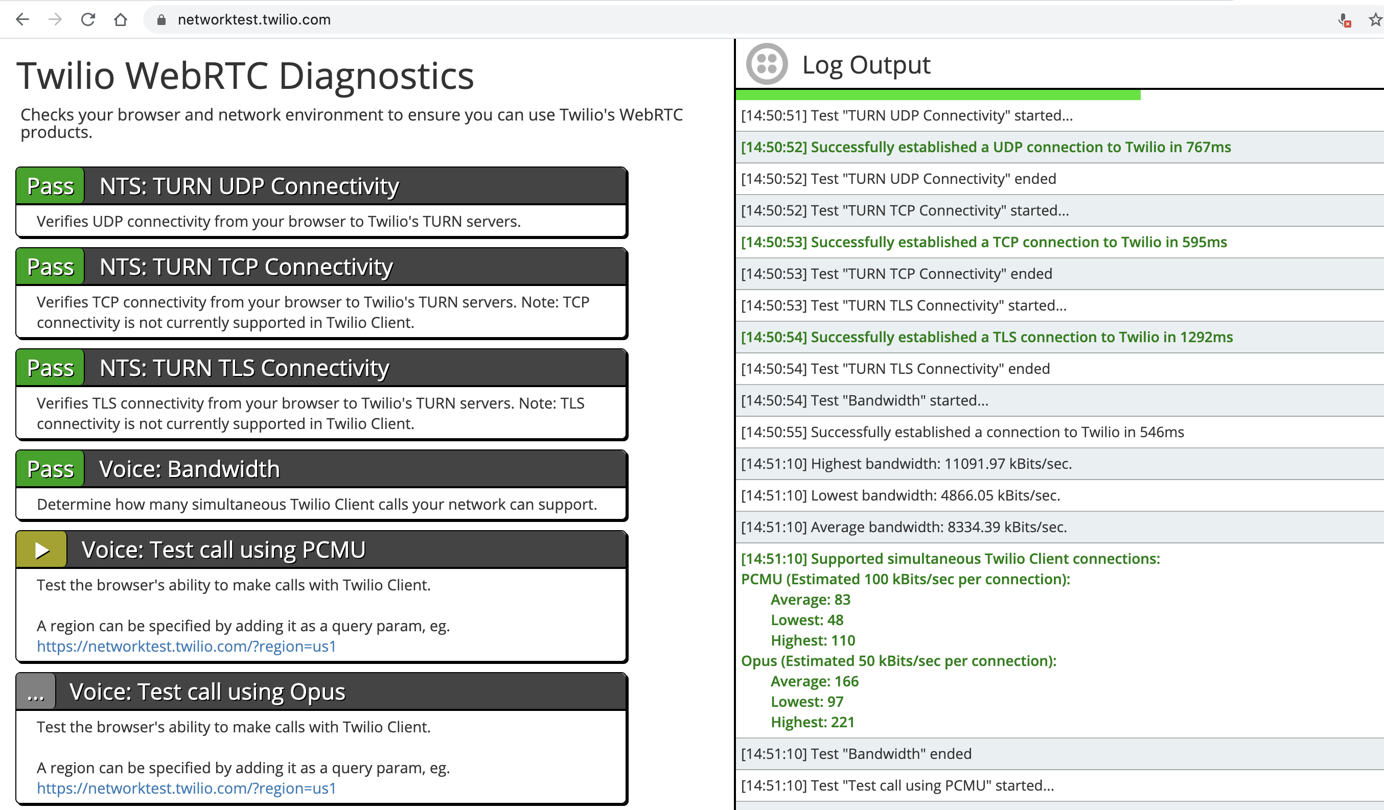Screen dimensions: 1384x810
Task: Click the Twilio WebRTC Diagnostics page title
Action: [245, 75]
